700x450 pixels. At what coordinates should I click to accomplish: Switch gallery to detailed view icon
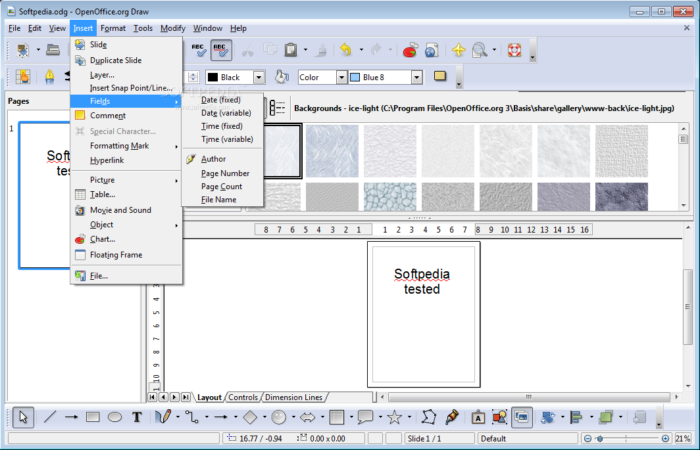tap(277, 108)
